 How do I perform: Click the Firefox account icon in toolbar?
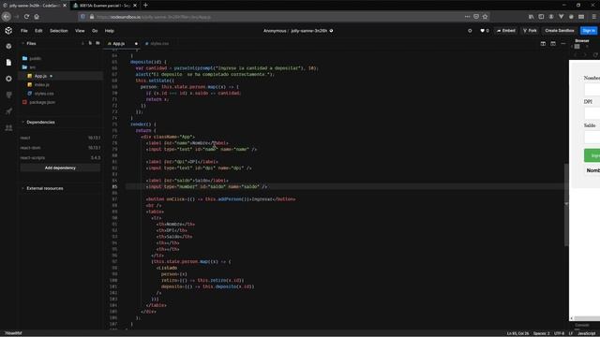coord(551,17)
